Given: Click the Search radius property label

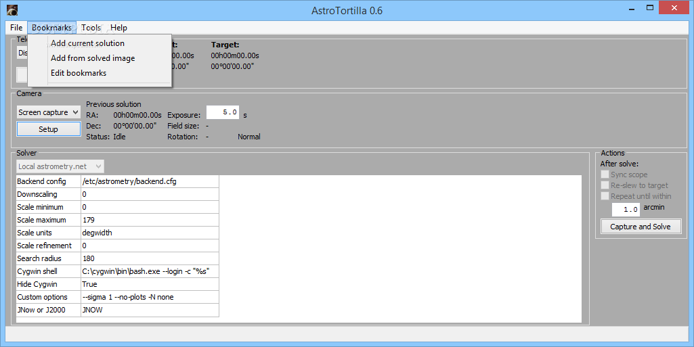Looking at the screenshot, I should coord(48,258).
